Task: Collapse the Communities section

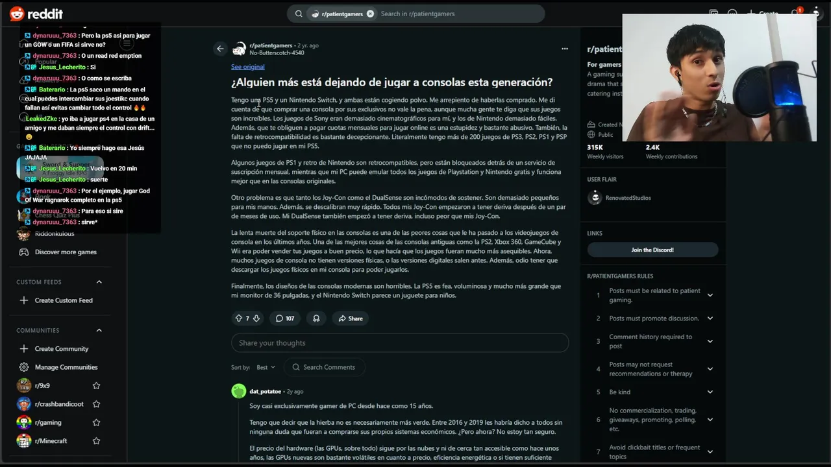Action: tap(99, 330)
